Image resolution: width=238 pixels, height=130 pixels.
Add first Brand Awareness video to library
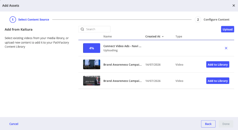218,64
